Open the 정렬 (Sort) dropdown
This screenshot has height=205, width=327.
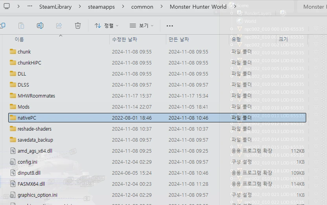click(107, 26)
